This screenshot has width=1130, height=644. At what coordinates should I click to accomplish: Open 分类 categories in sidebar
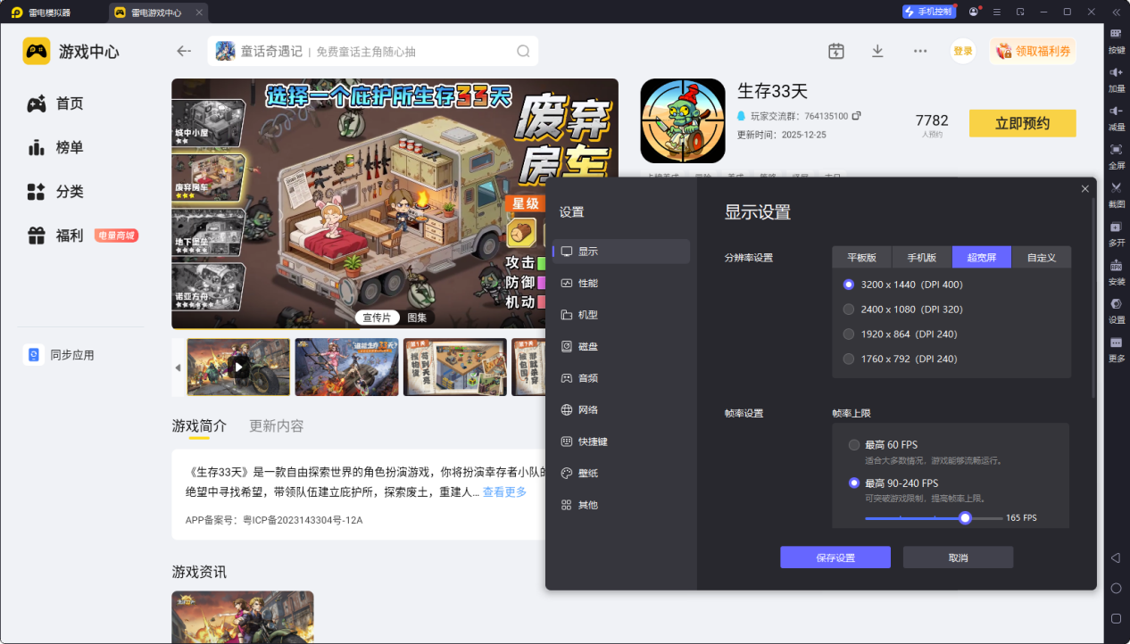click(54, 191)
